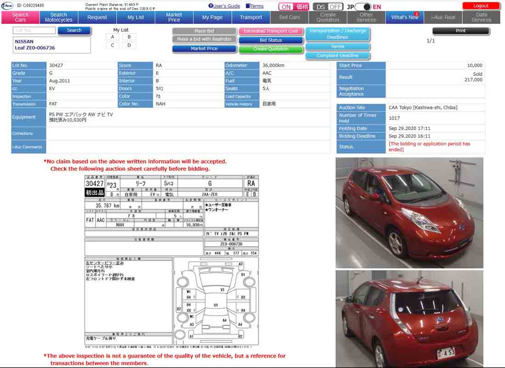Click Make a bid with Realrobo
This screenshot has height=368, width=505.
(204, 39)
